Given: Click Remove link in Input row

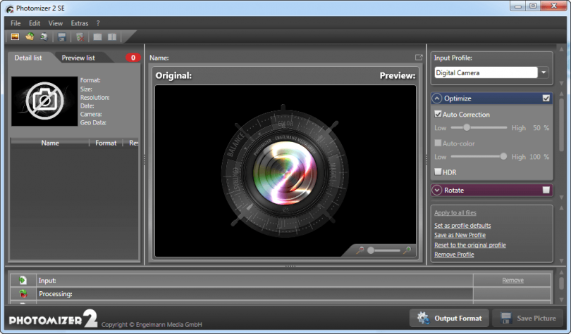Looking at the screenshot, I should [x=512, y=280].
